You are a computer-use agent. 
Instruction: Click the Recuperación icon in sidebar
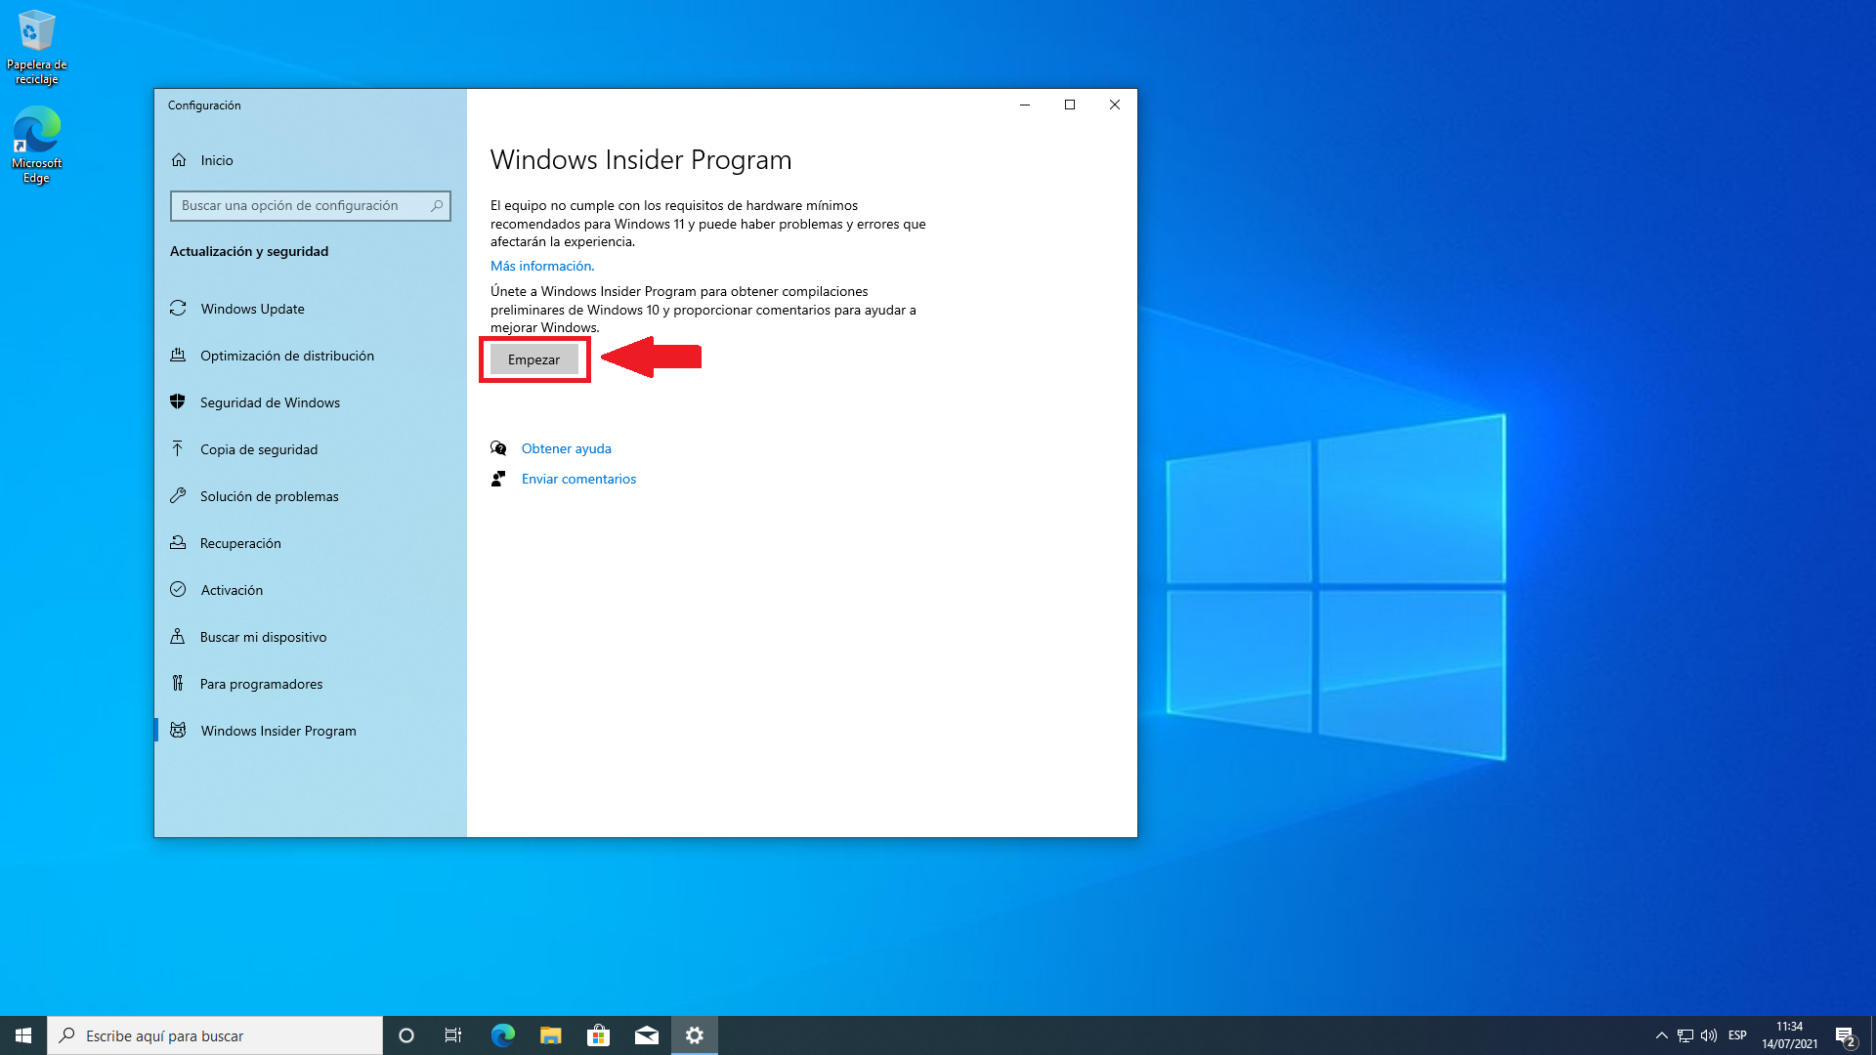click(178, 542)
